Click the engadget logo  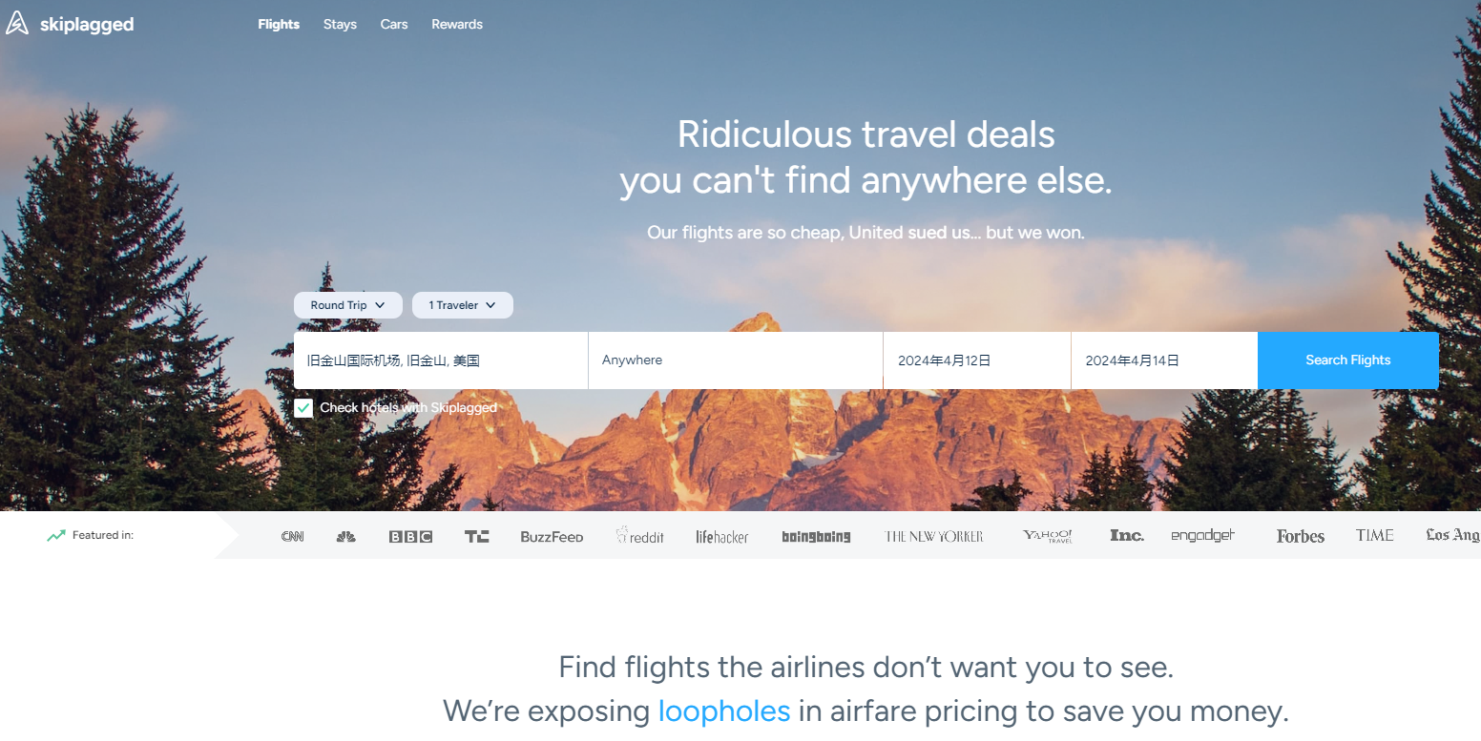coord(1202,536)
